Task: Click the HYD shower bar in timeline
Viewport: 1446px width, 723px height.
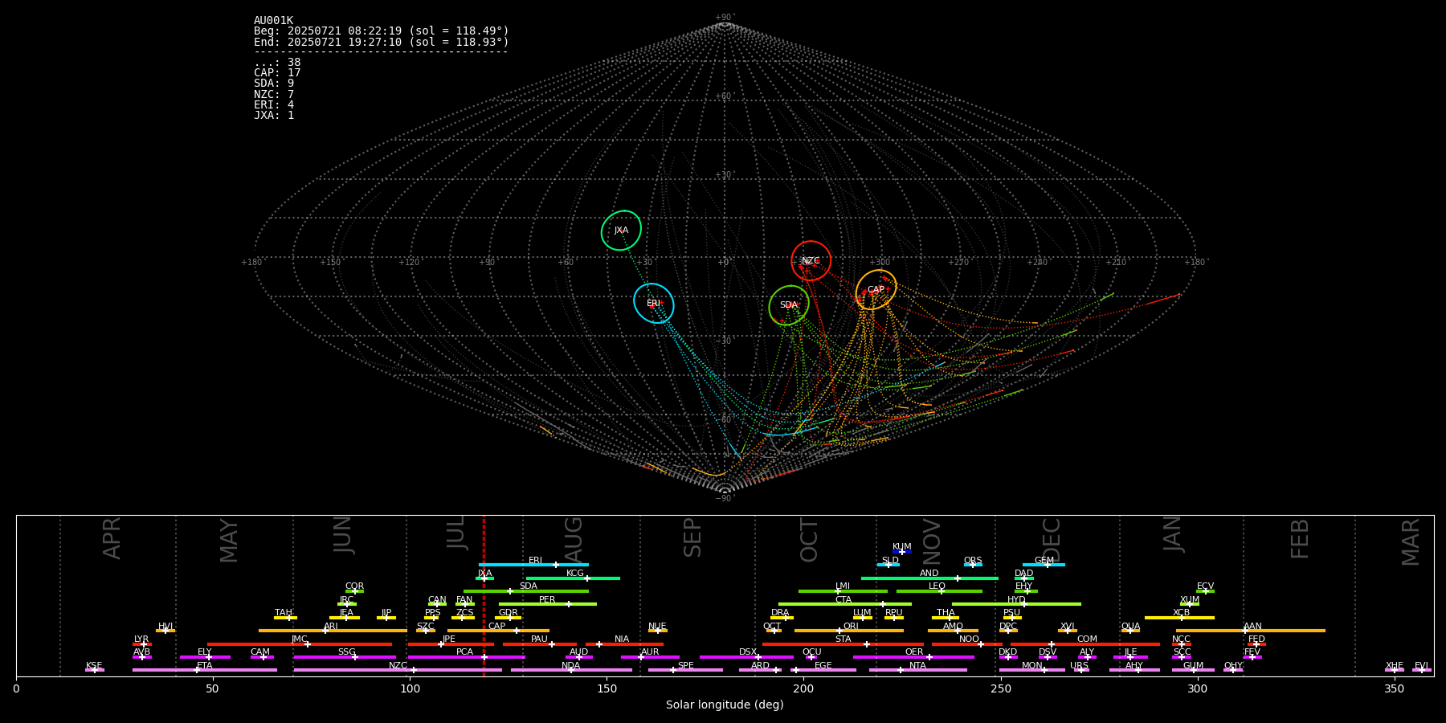Action: coord(1016,604)
